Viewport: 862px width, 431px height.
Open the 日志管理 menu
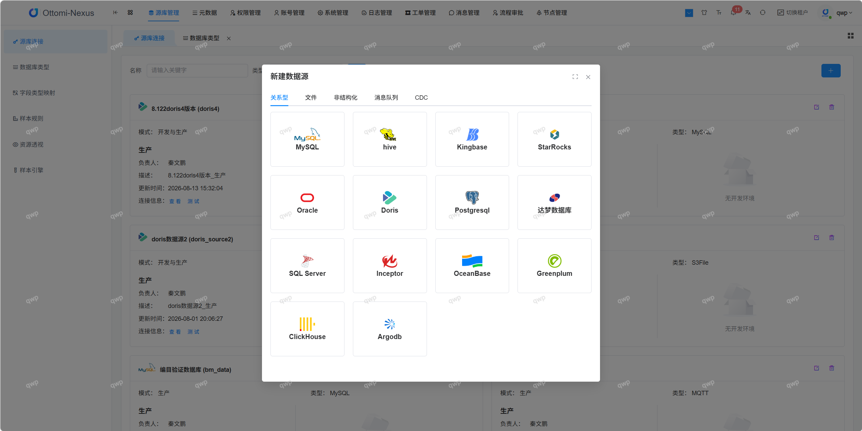[377, 13]
